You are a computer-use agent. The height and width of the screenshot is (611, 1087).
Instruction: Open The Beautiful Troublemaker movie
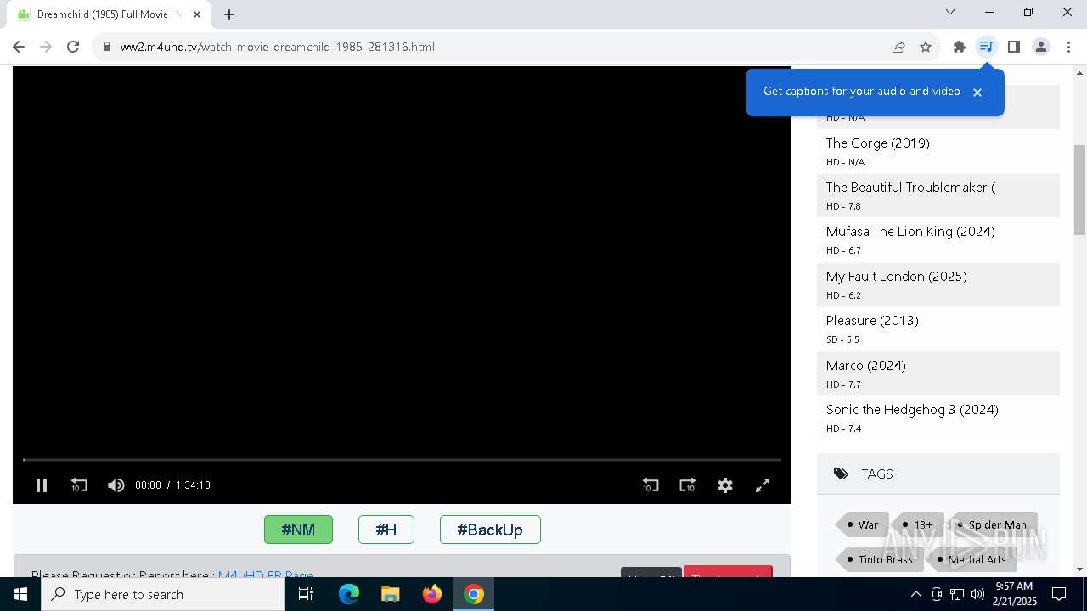pyautogui.click(x=910, y=187)
